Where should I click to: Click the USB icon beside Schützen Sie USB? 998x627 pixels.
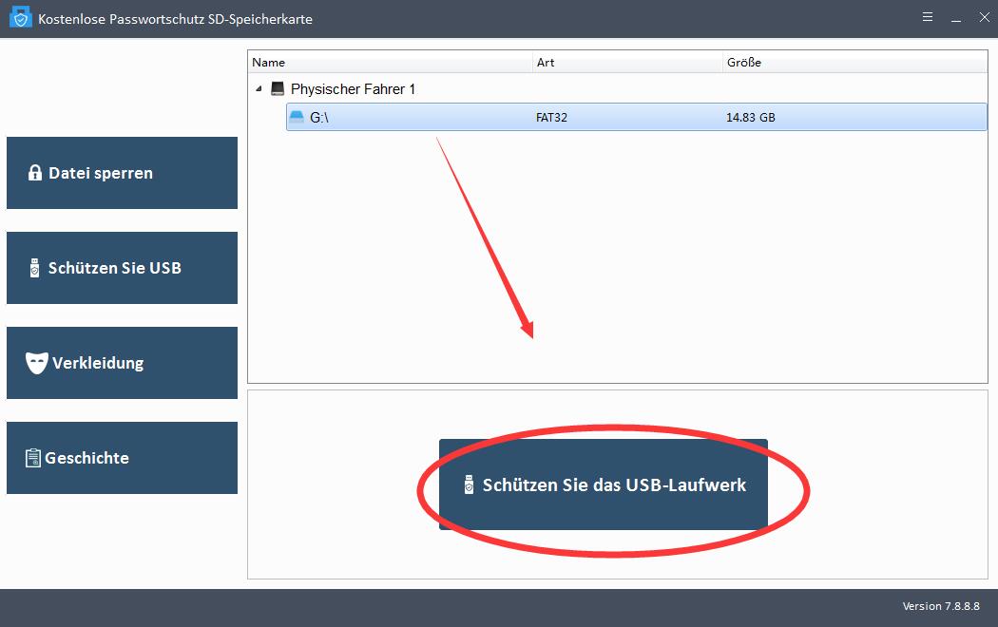[35, 268]
